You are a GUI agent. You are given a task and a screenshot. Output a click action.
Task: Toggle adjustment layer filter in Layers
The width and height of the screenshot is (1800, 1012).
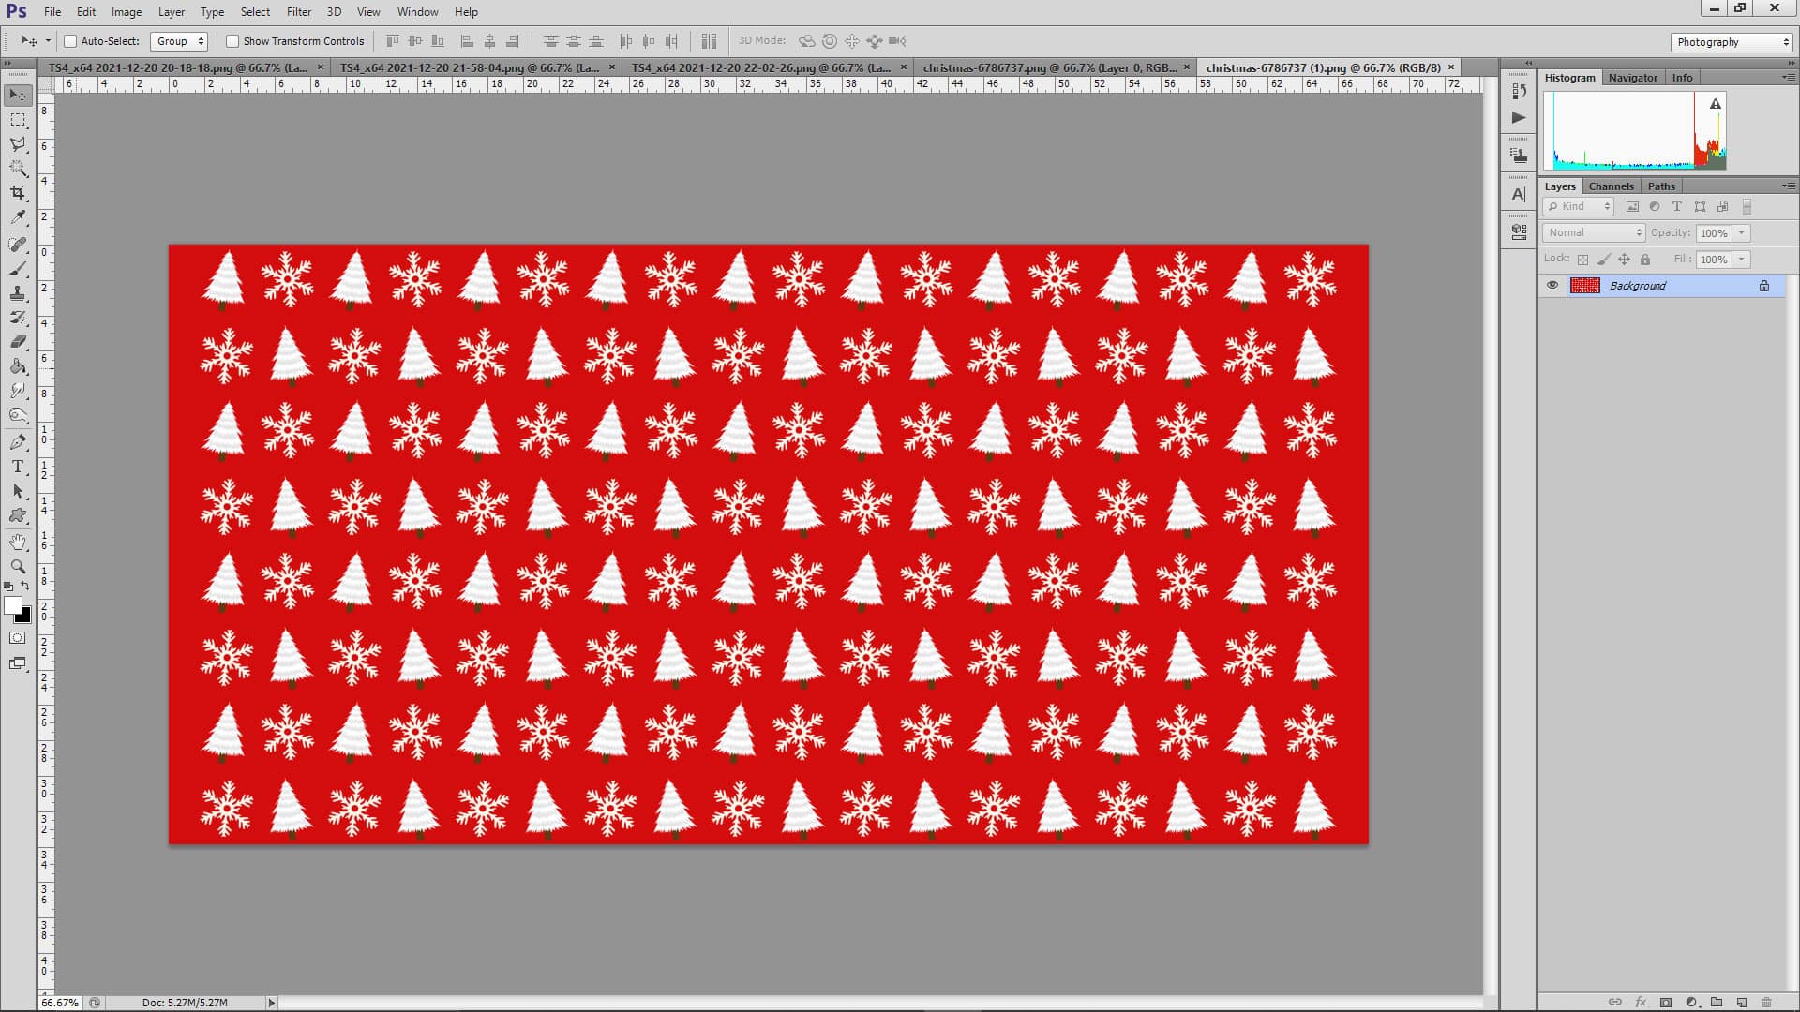tap(1655, 207)
